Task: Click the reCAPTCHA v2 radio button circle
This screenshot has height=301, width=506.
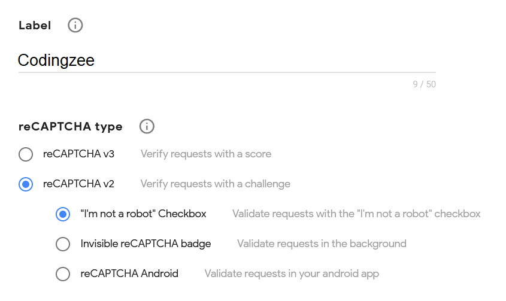Action: pyautogui.click(x=26, y=184)
